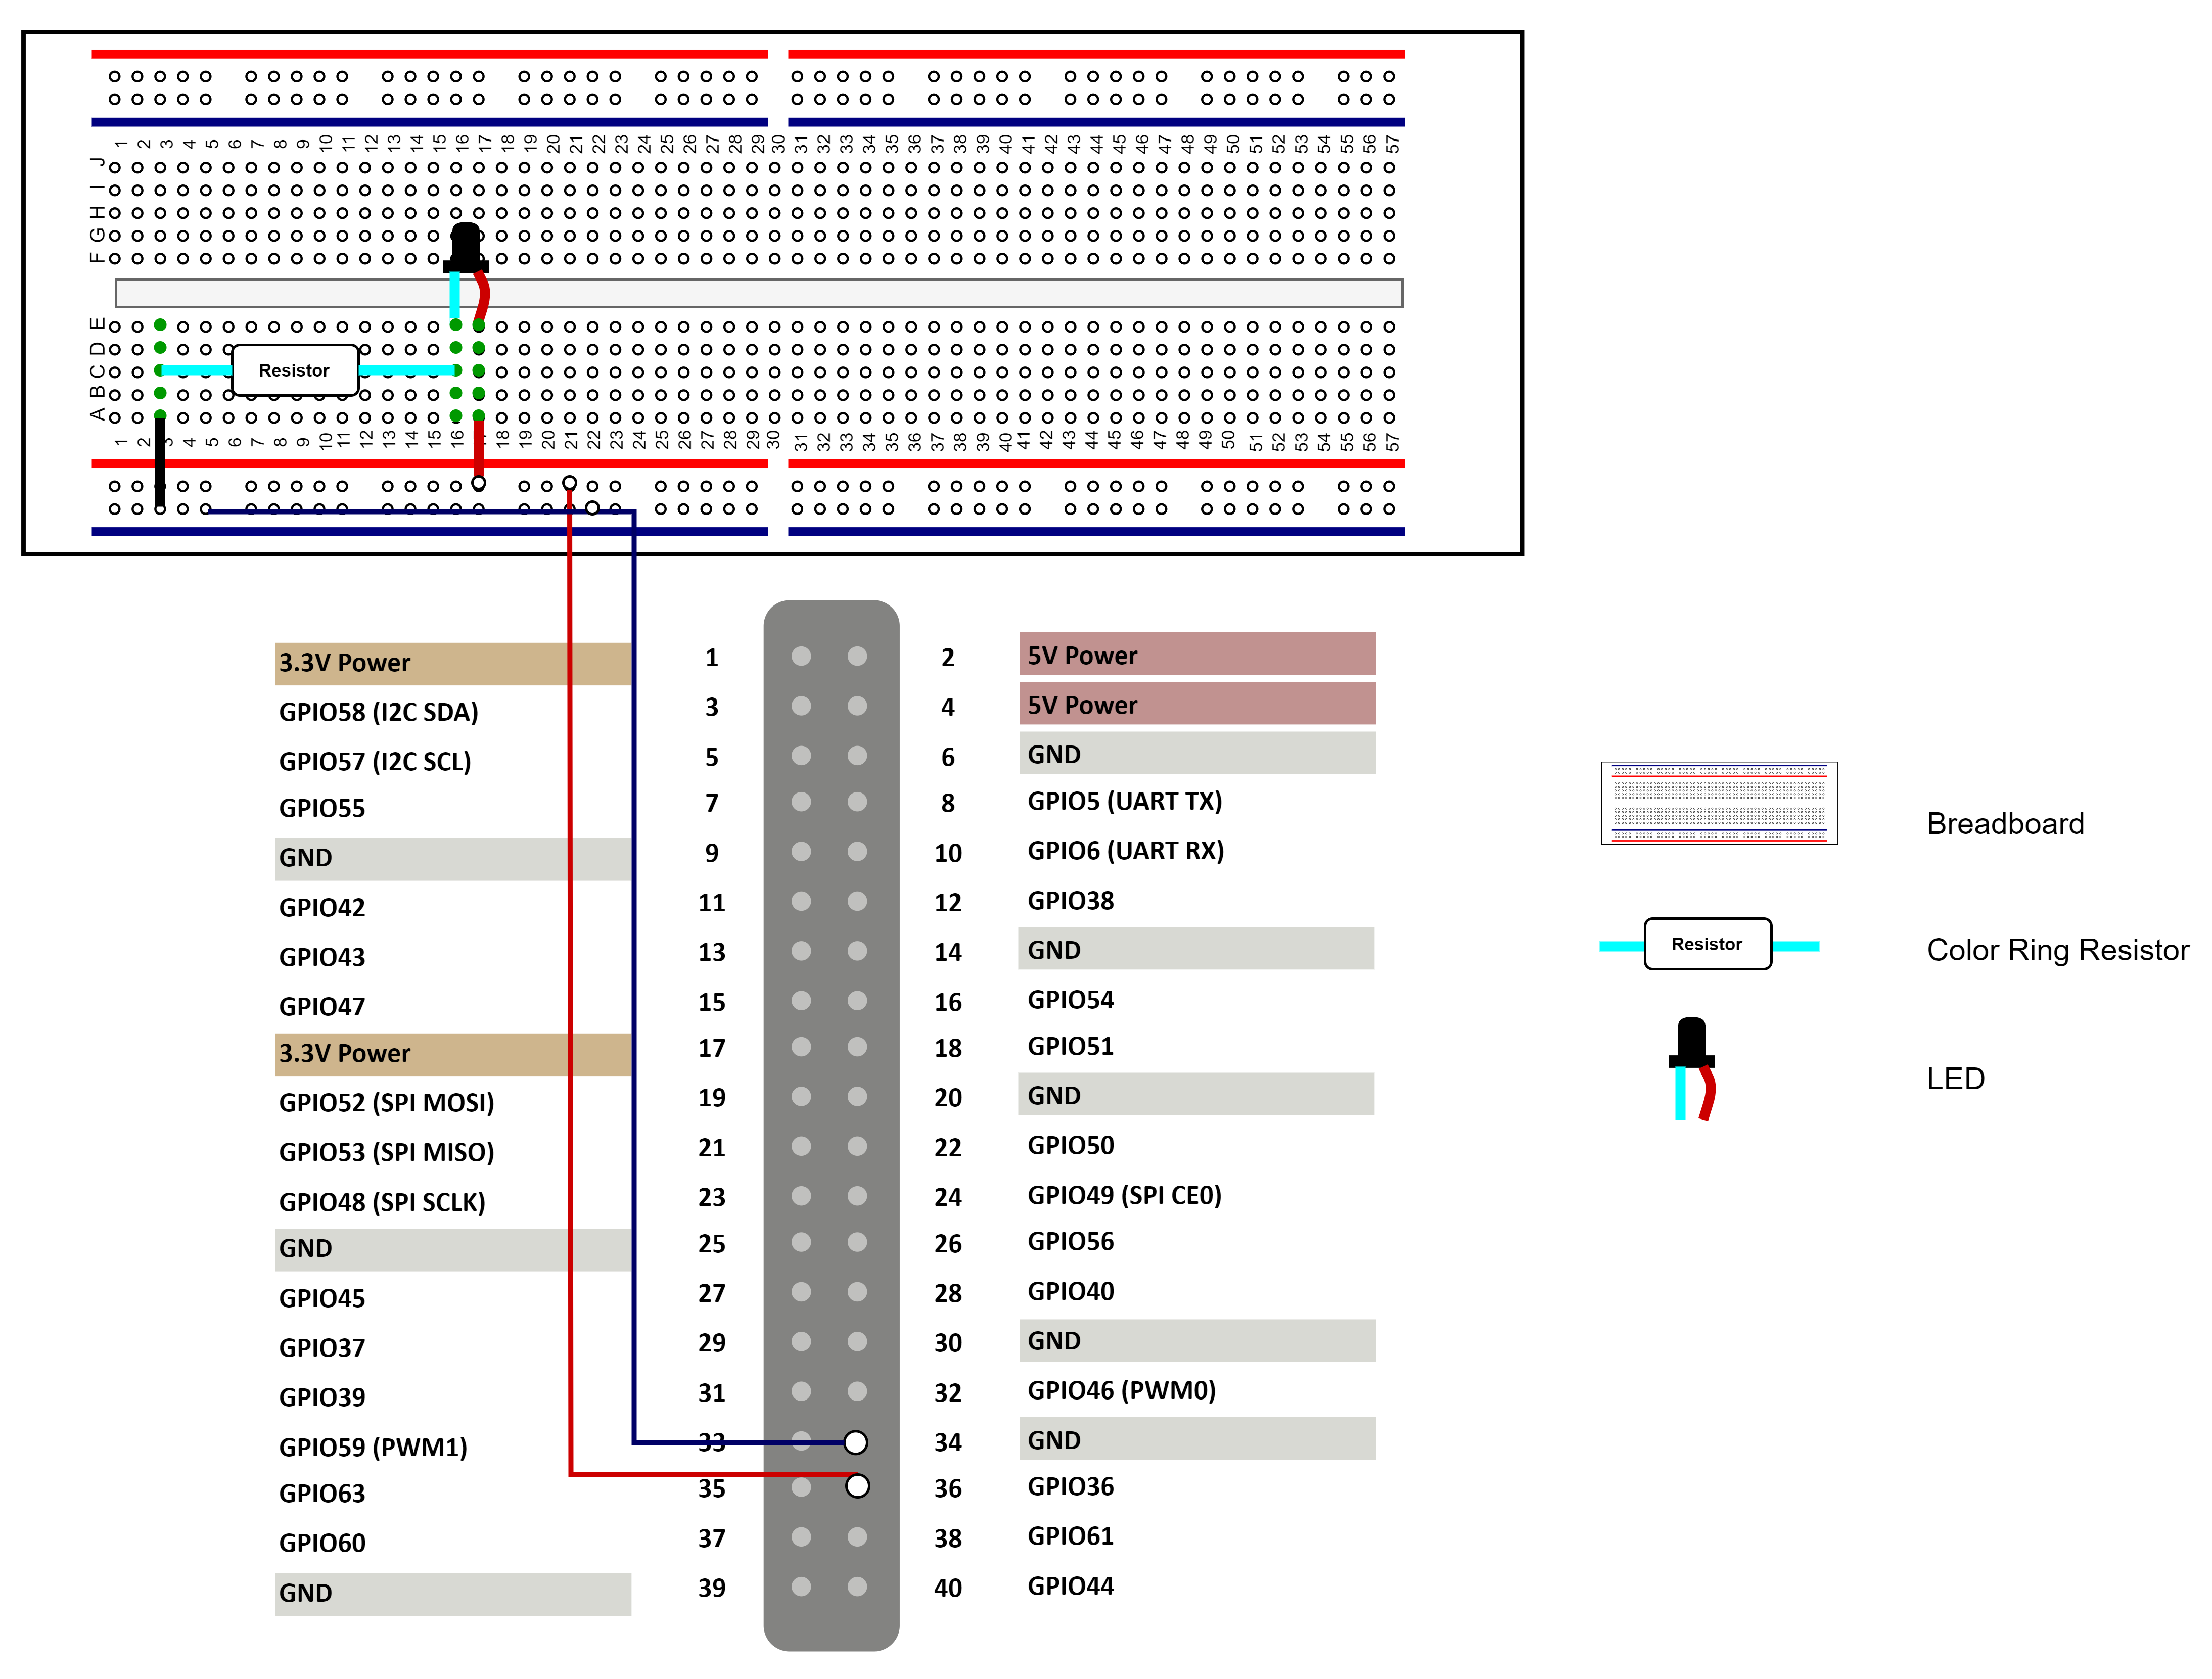The height and width of the screenshot is (1679, 2212).
Task: Click the white connector at pin 36
Action: pos(857,1486)
